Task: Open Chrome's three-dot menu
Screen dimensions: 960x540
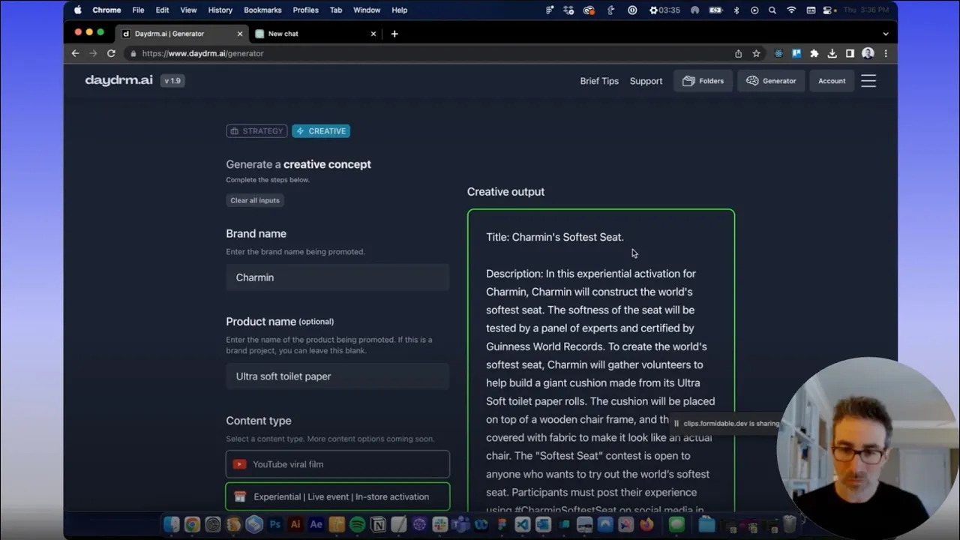Action: pos(886,53)
